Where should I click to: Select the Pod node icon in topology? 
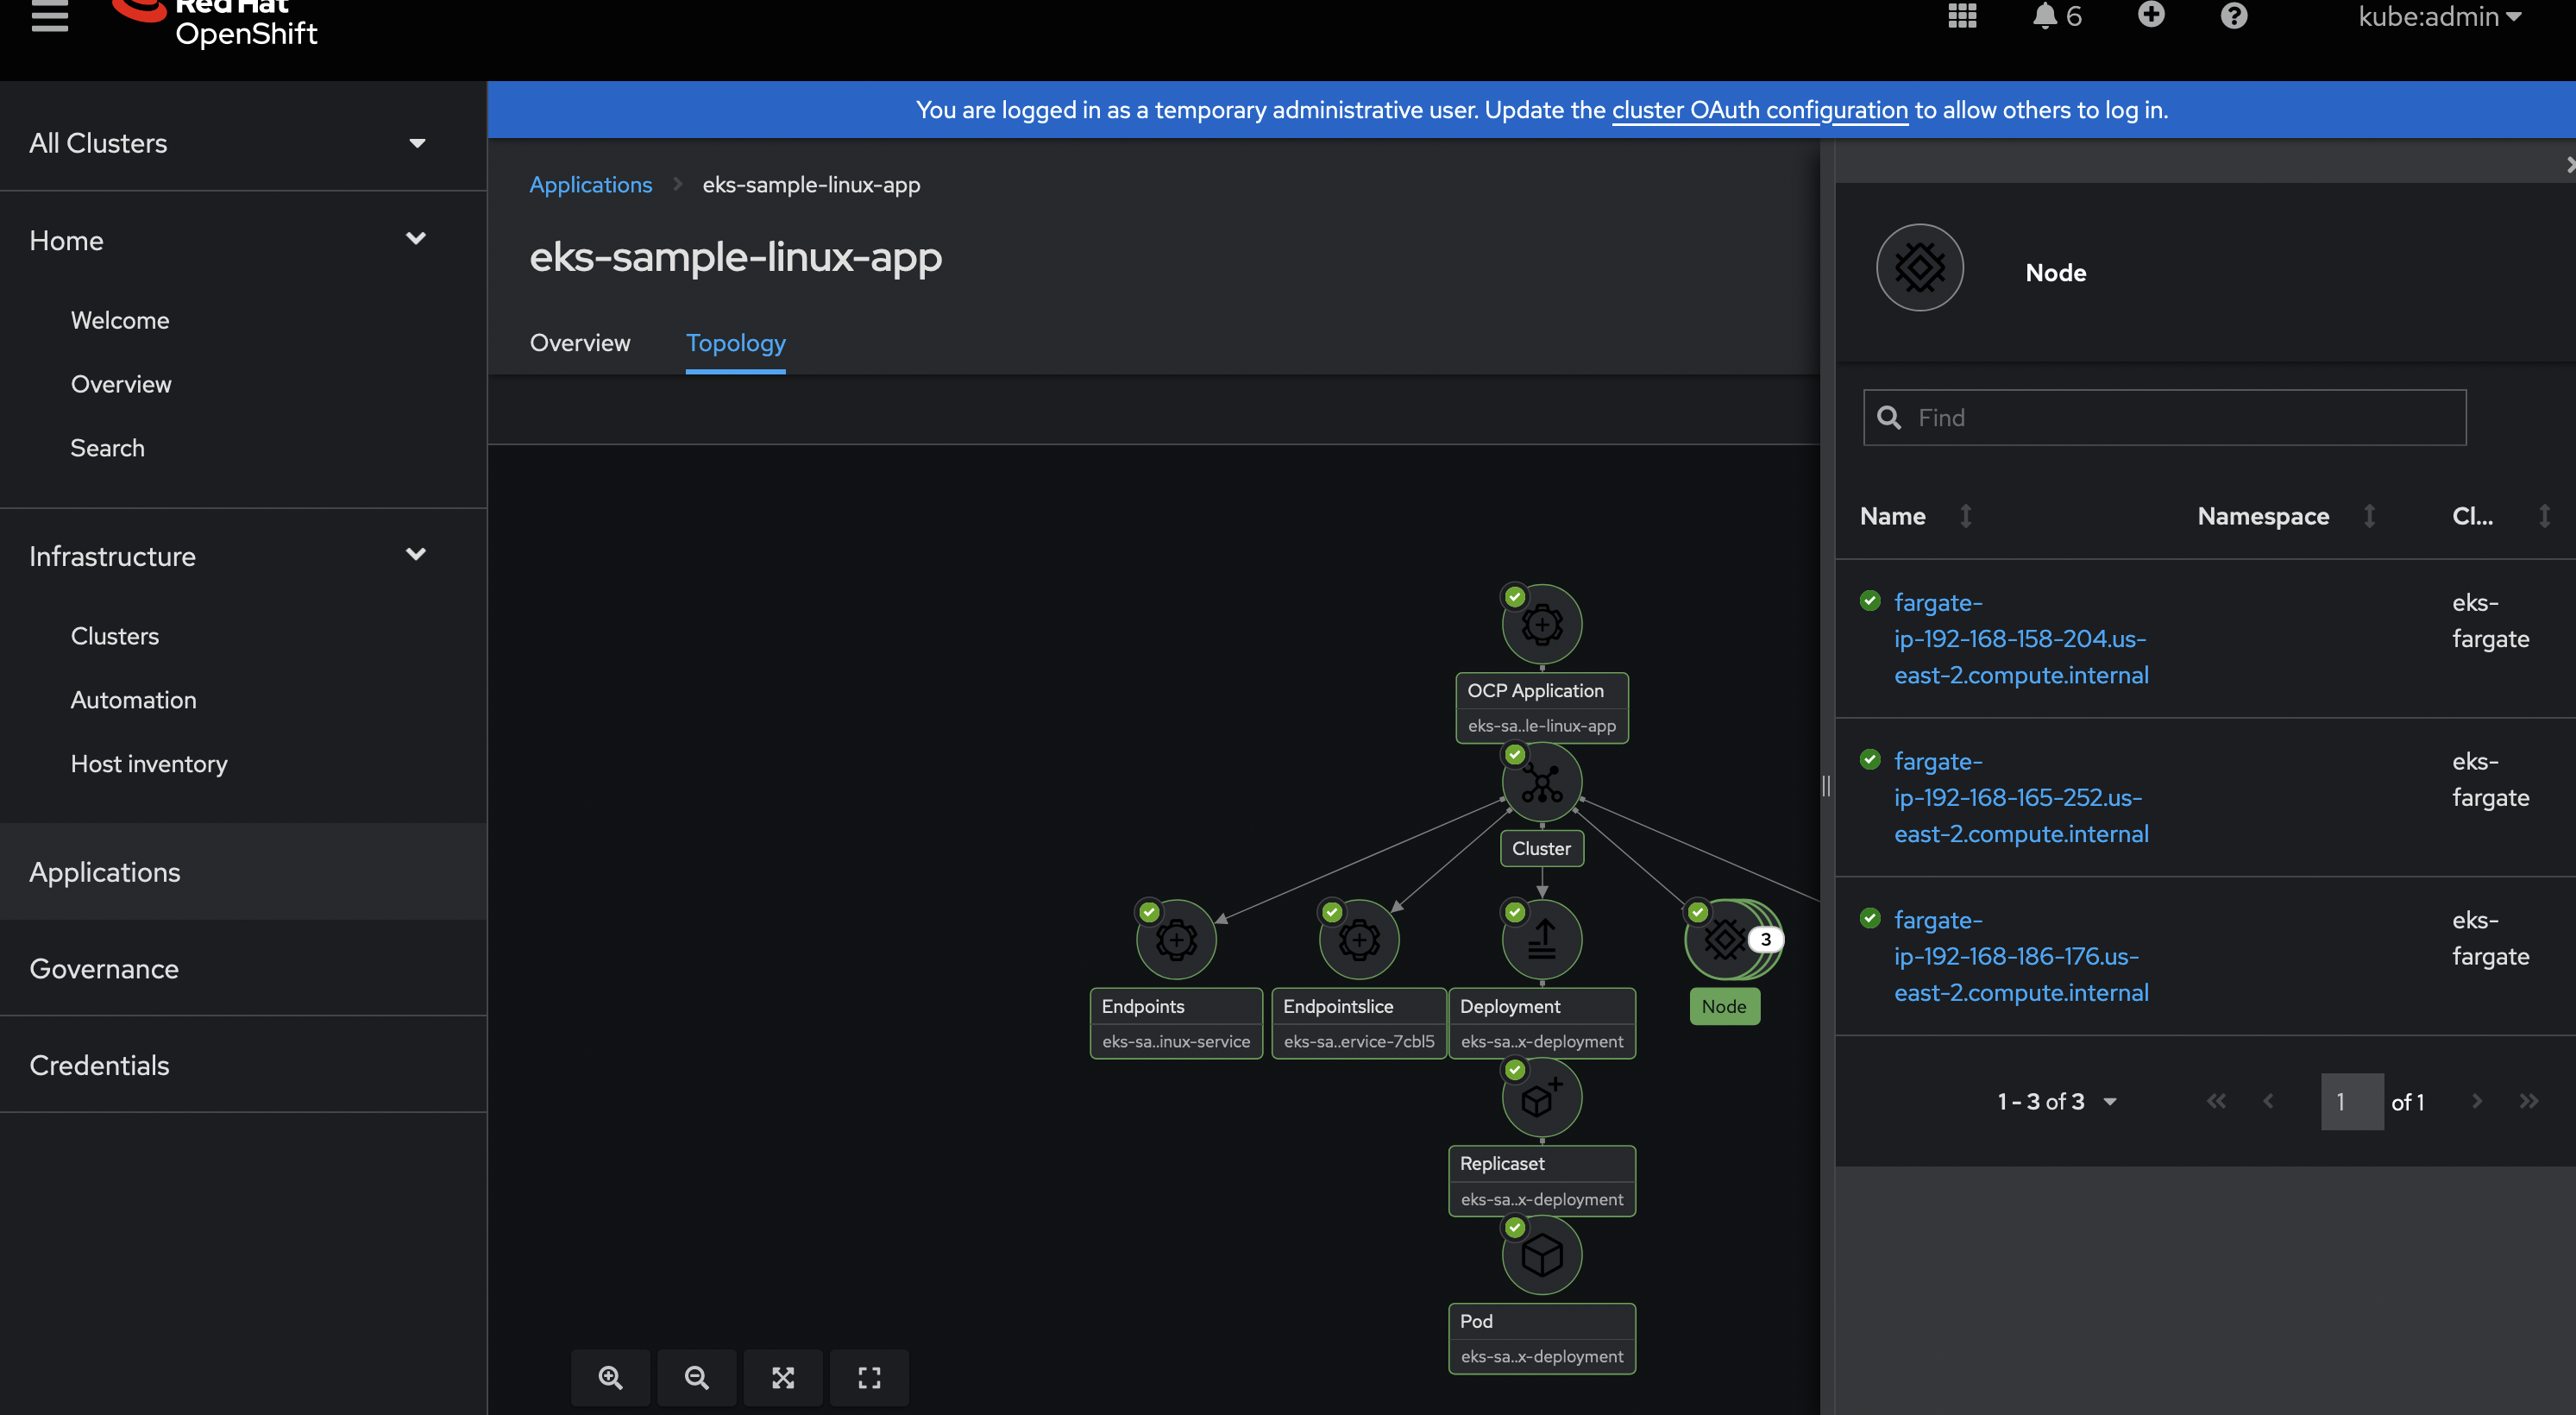pyautogui.click(x=1541, y=1255)
